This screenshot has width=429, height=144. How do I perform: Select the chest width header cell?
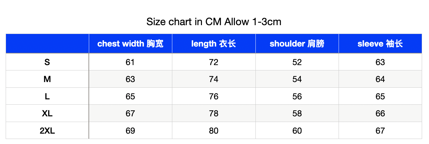(x=130, y=44)
